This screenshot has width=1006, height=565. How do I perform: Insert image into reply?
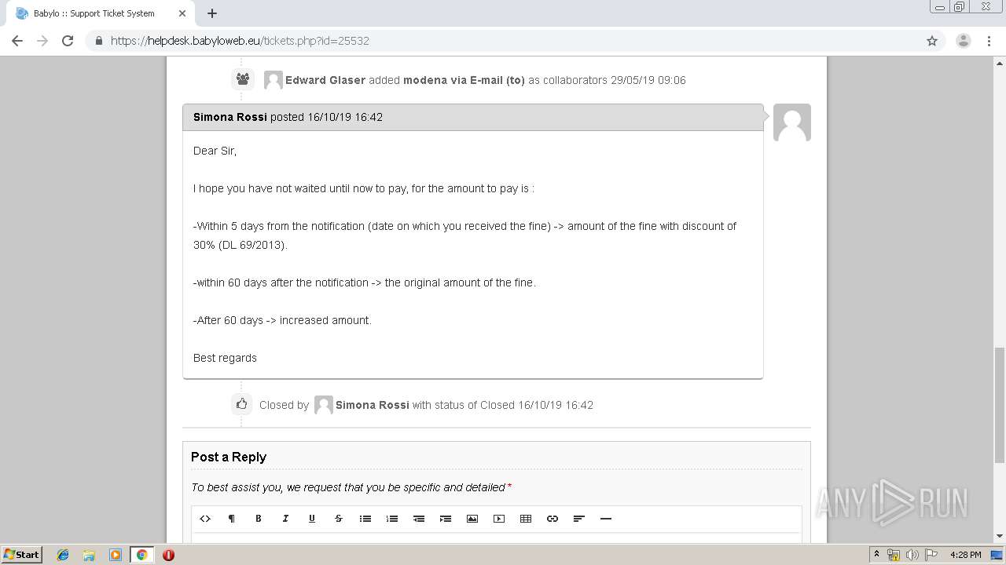[x=472, y=519]
